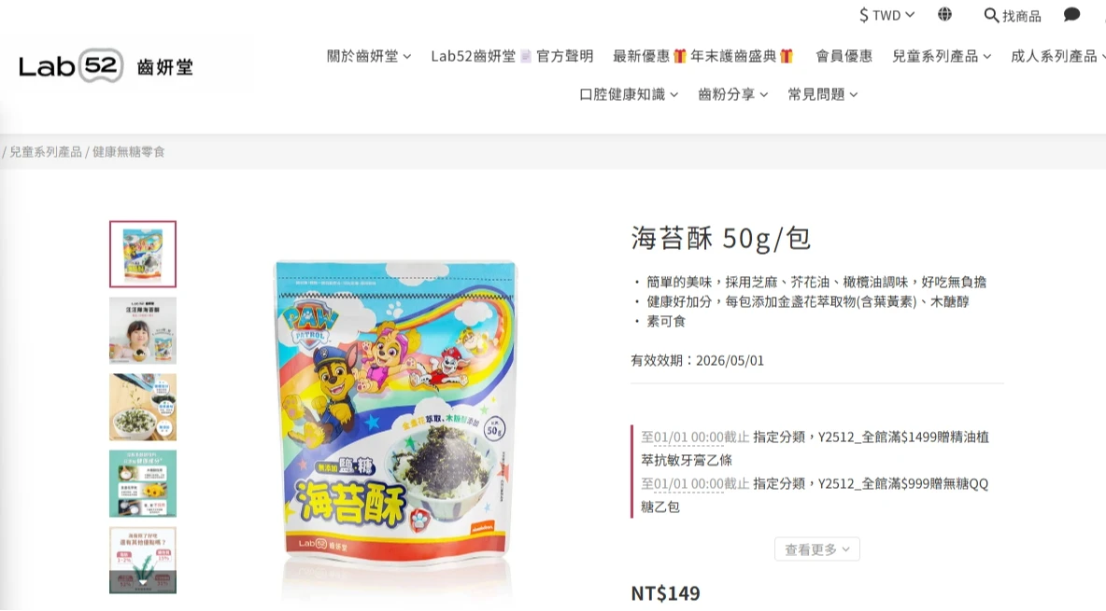Open 最新優惠 年末護齒盛典 menu item
Image resolution: width=1106 pixels, height=611 pixels.
point(704,56)
